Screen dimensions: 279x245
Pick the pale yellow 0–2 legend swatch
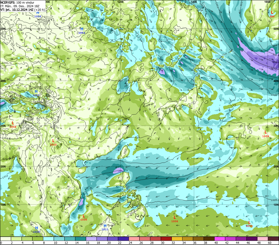pyautogui.click(x=6, y=239)
